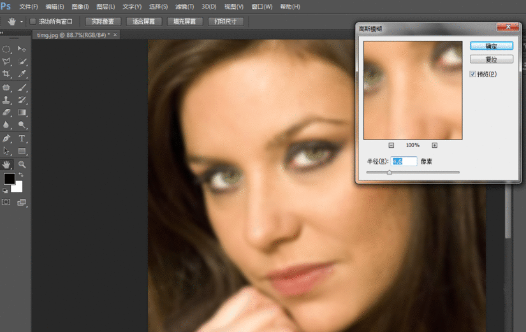Click the blur radius slider handle
The width and height of the screenshot is (526, 332).
(390, 172)
